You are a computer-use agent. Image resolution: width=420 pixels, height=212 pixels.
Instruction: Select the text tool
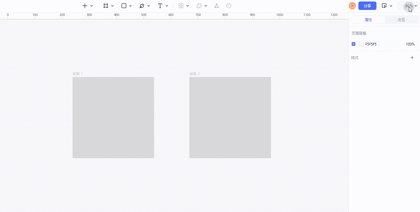pos(160,6)
